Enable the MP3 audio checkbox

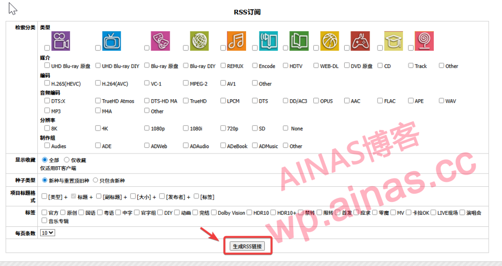pos(47,111)
